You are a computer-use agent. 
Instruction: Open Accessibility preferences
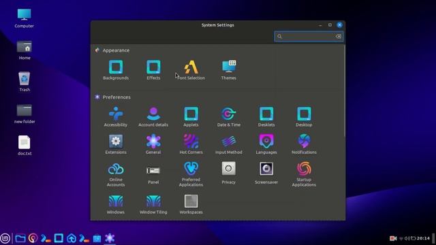click(x=116, y=117)
